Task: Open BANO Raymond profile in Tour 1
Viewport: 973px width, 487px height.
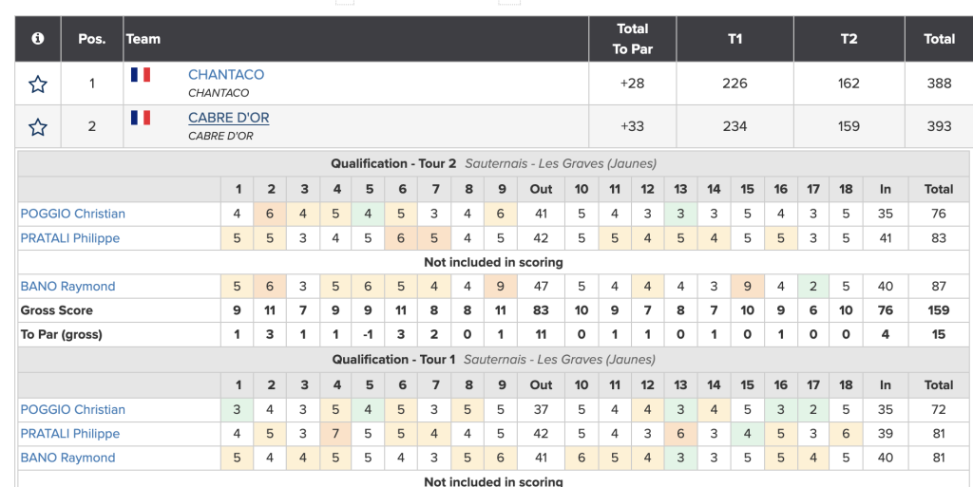Action: tap(67, 458)
